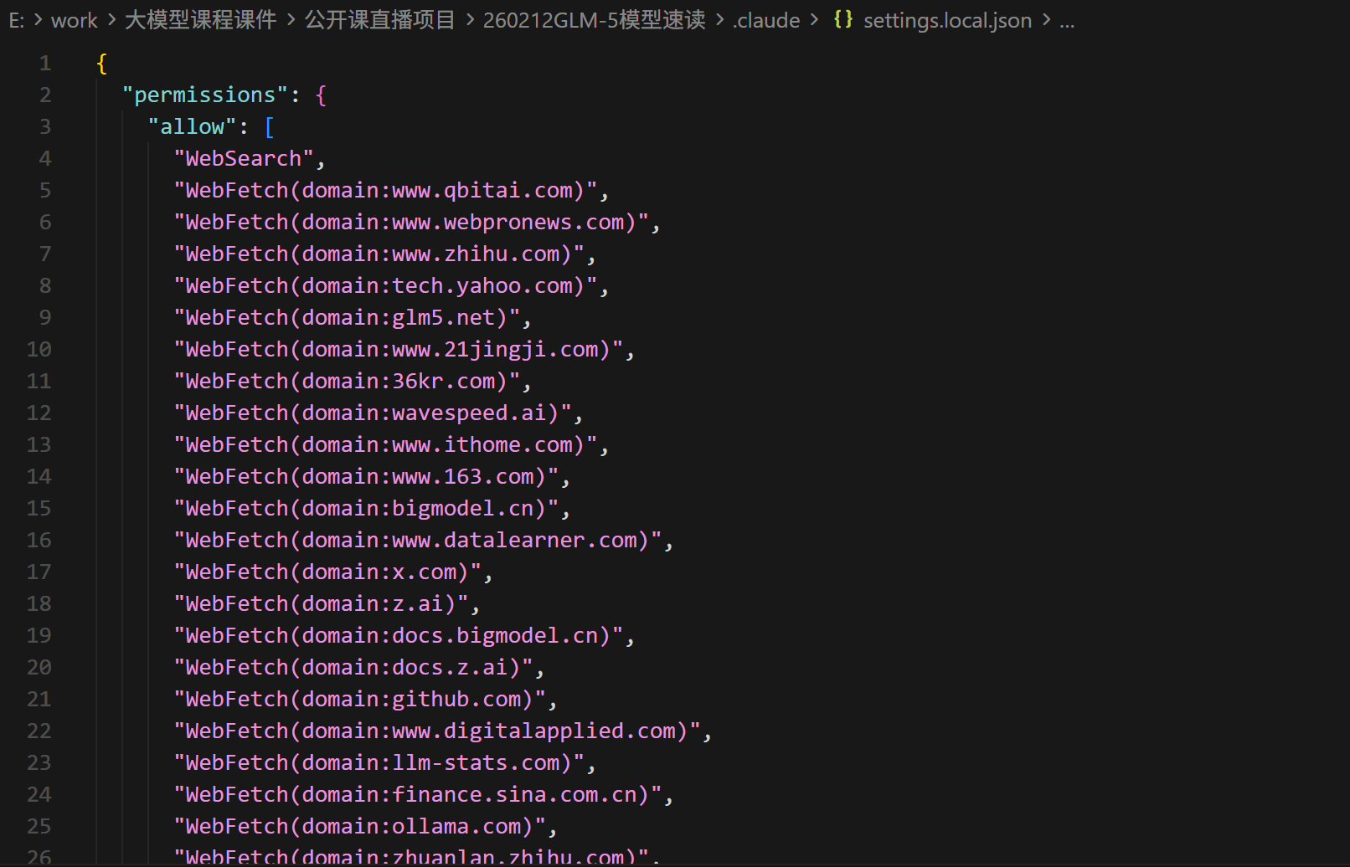Place cursor in the www.zhihu.com entry

pyautogui.click(x=379, y=254)
